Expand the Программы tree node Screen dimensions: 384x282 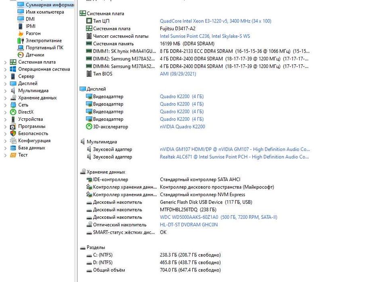coord(5,126)
